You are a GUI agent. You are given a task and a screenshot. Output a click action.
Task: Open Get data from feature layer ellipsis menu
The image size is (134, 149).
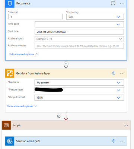pos(122,73)
